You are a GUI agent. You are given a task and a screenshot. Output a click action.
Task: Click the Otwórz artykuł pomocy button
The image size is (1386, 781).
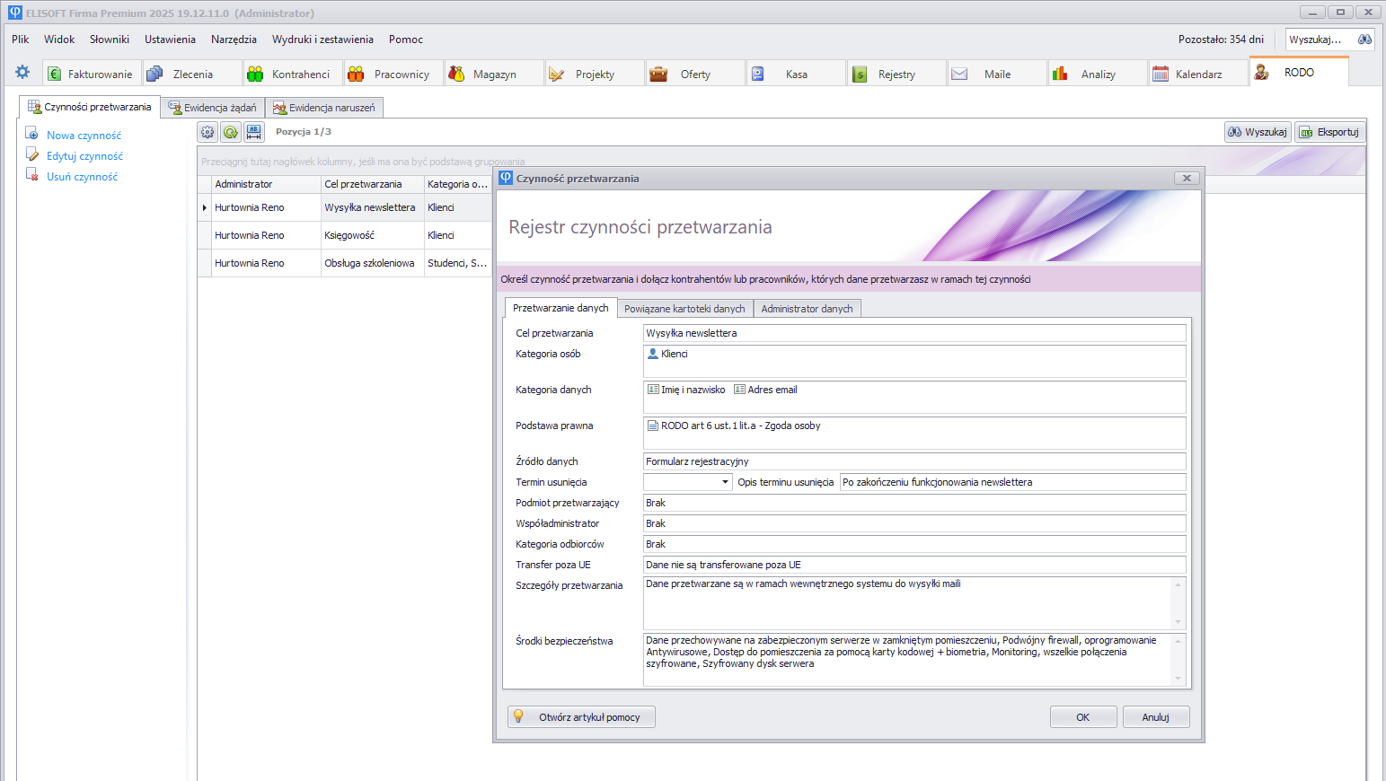[x=581, y=717]
